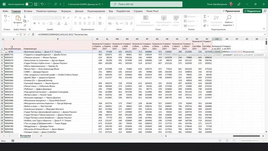Collapse the ribbon with the chevron
This screenshot has height=151, width=268.
[264, 29]
